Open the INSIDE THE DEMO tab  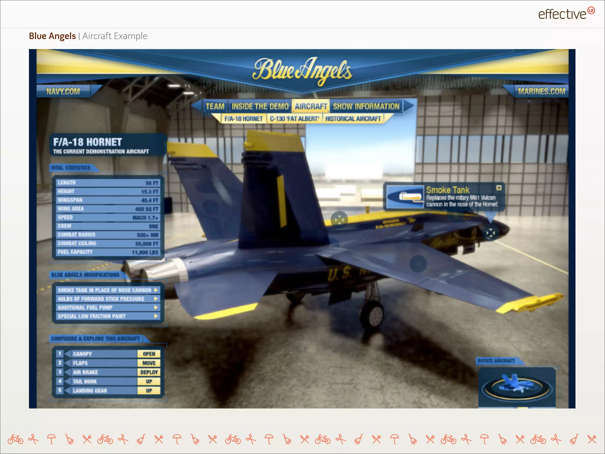tap(260, 106)
